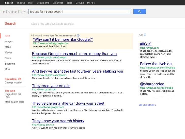
Task: Open They know your search history result
Action: [58, 121]
